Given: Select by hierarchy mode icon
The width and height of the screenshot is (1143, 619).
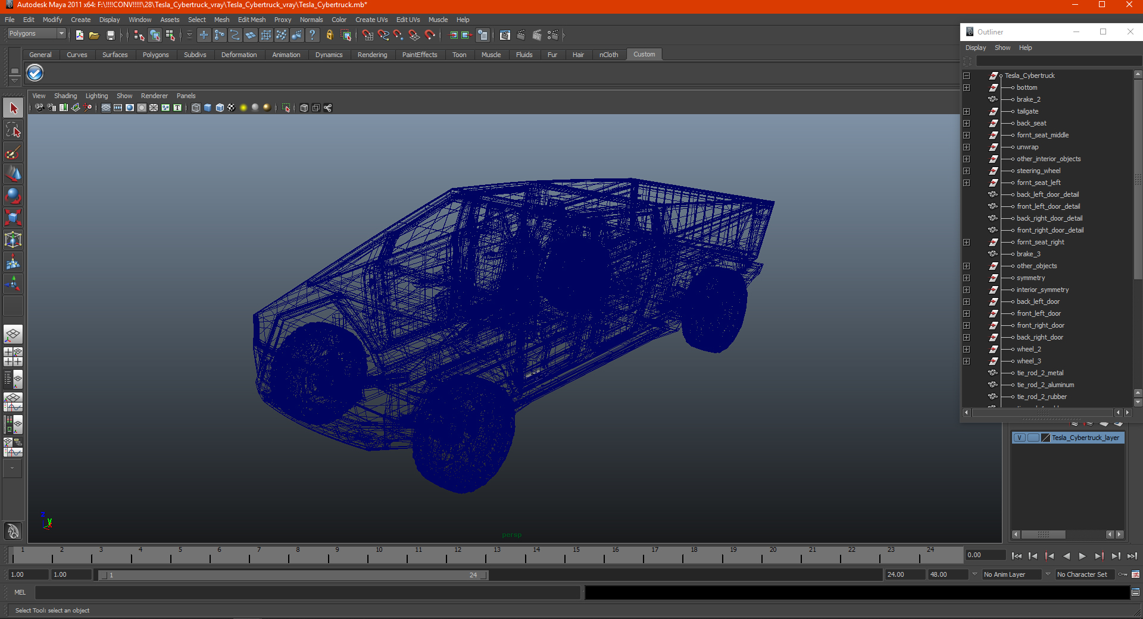Looking at the screenshot, I should tap(139, 36).
